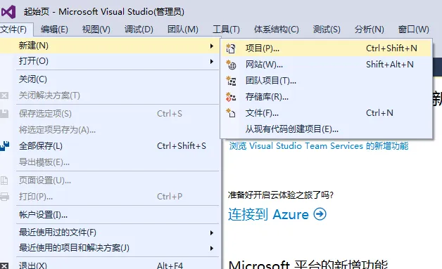
Task: Click the close-solution icon beside 关闭解决方案(T)
Action: click(4, 96)
